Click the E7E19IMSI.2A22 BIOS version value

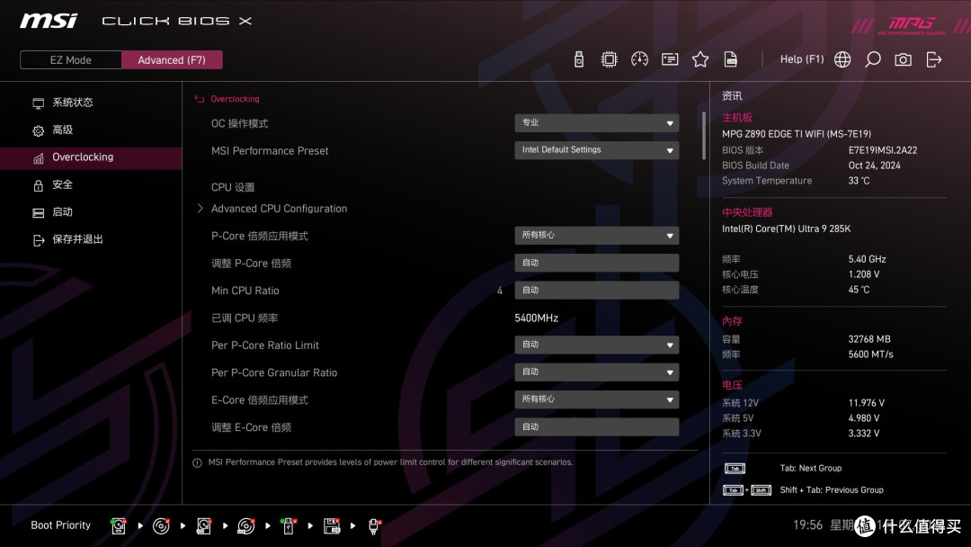pos(883,150)
